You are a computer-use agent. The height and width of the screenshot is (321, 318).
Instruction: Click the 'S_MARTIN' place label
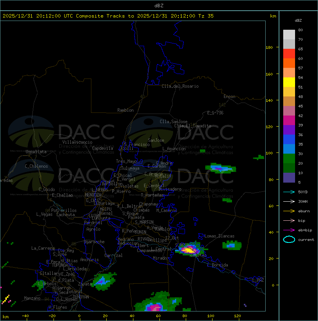(x=144, y=222)
